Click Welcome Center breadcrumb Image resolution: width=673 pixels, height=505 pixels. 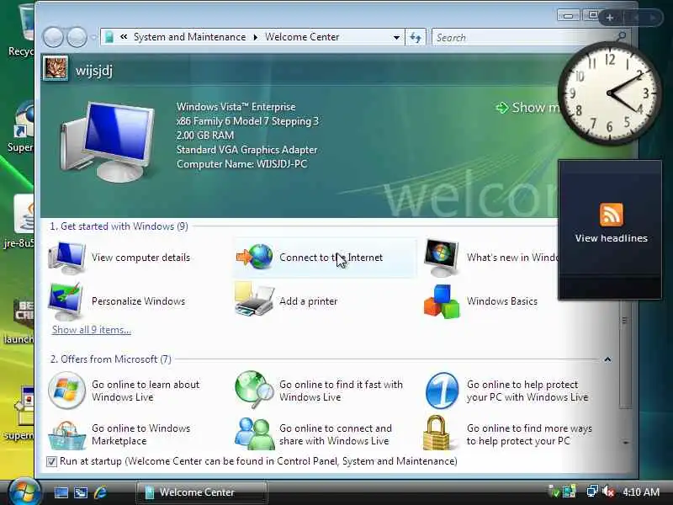[302, 37]
